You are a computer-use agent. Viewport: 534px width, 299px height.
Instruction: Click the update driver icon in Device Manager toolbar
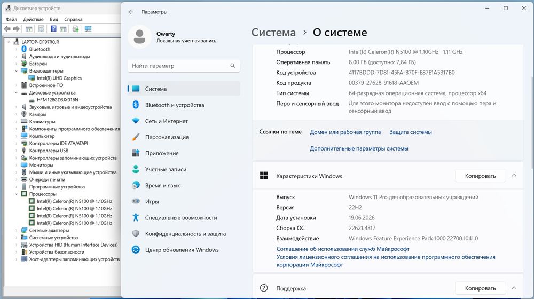click(76, 29)
